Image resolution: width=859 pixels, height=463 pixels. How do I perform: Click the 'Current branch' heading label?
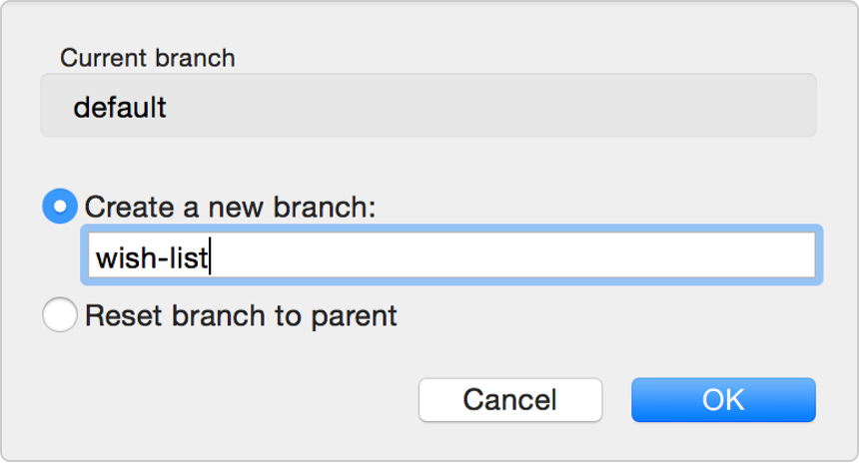147,58
